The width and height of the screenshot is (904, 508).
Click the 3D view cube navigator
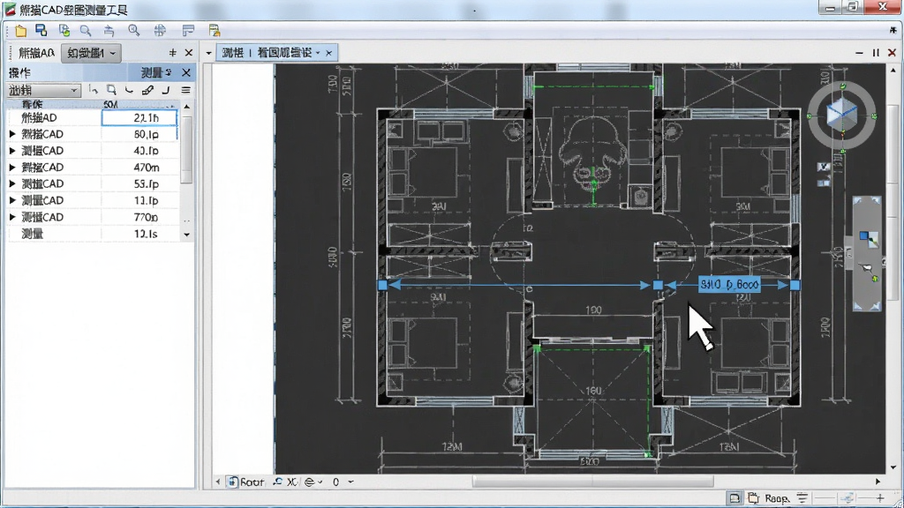point(841,114)
